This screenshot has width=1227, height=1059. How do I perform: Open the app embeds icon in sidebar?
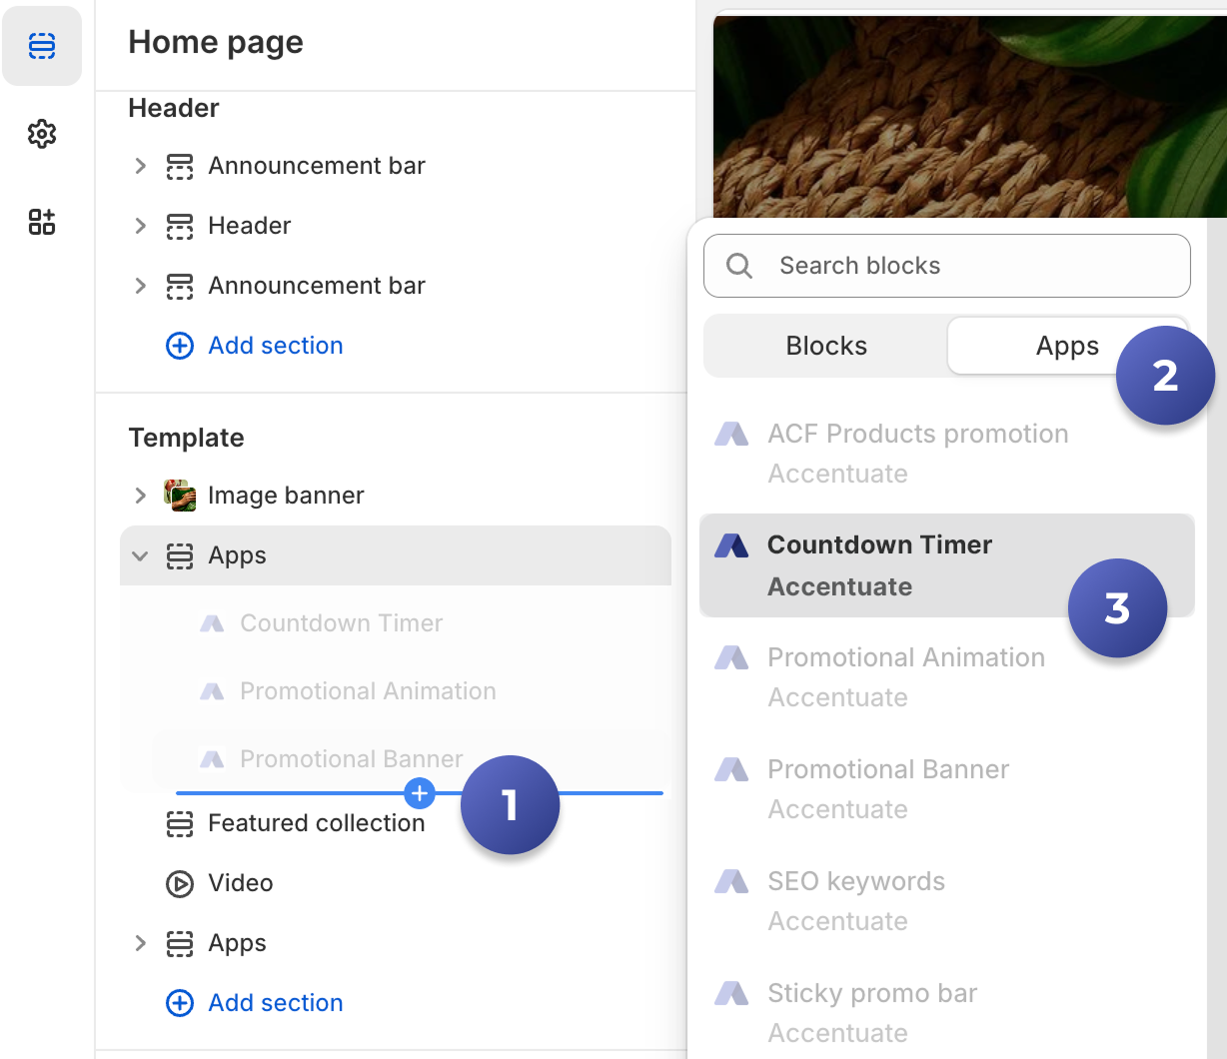coord(42,222)
